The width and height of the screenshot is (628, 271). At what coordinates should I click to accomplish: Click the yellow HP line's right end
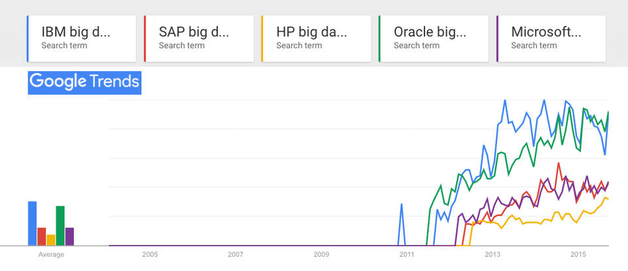tap(608, 199)
